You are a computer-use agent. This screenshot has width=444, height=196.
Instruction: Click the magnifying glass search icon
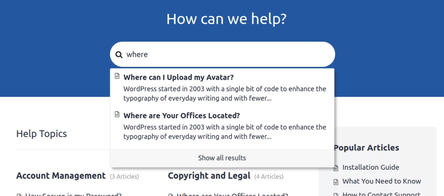point(119,55)
